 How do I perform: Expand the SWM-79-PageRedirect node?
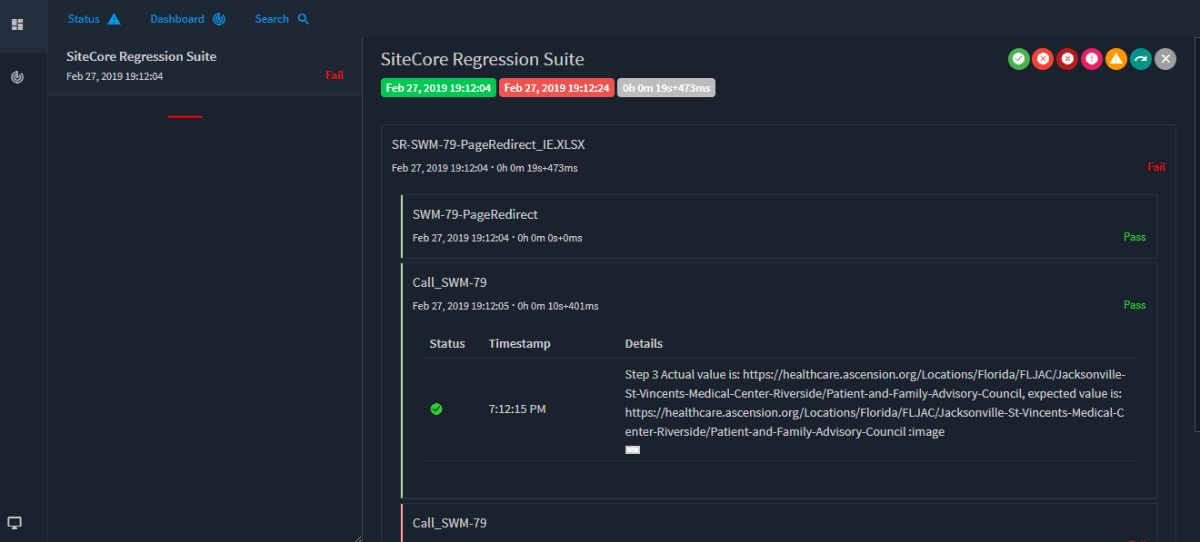click(475, 214)
